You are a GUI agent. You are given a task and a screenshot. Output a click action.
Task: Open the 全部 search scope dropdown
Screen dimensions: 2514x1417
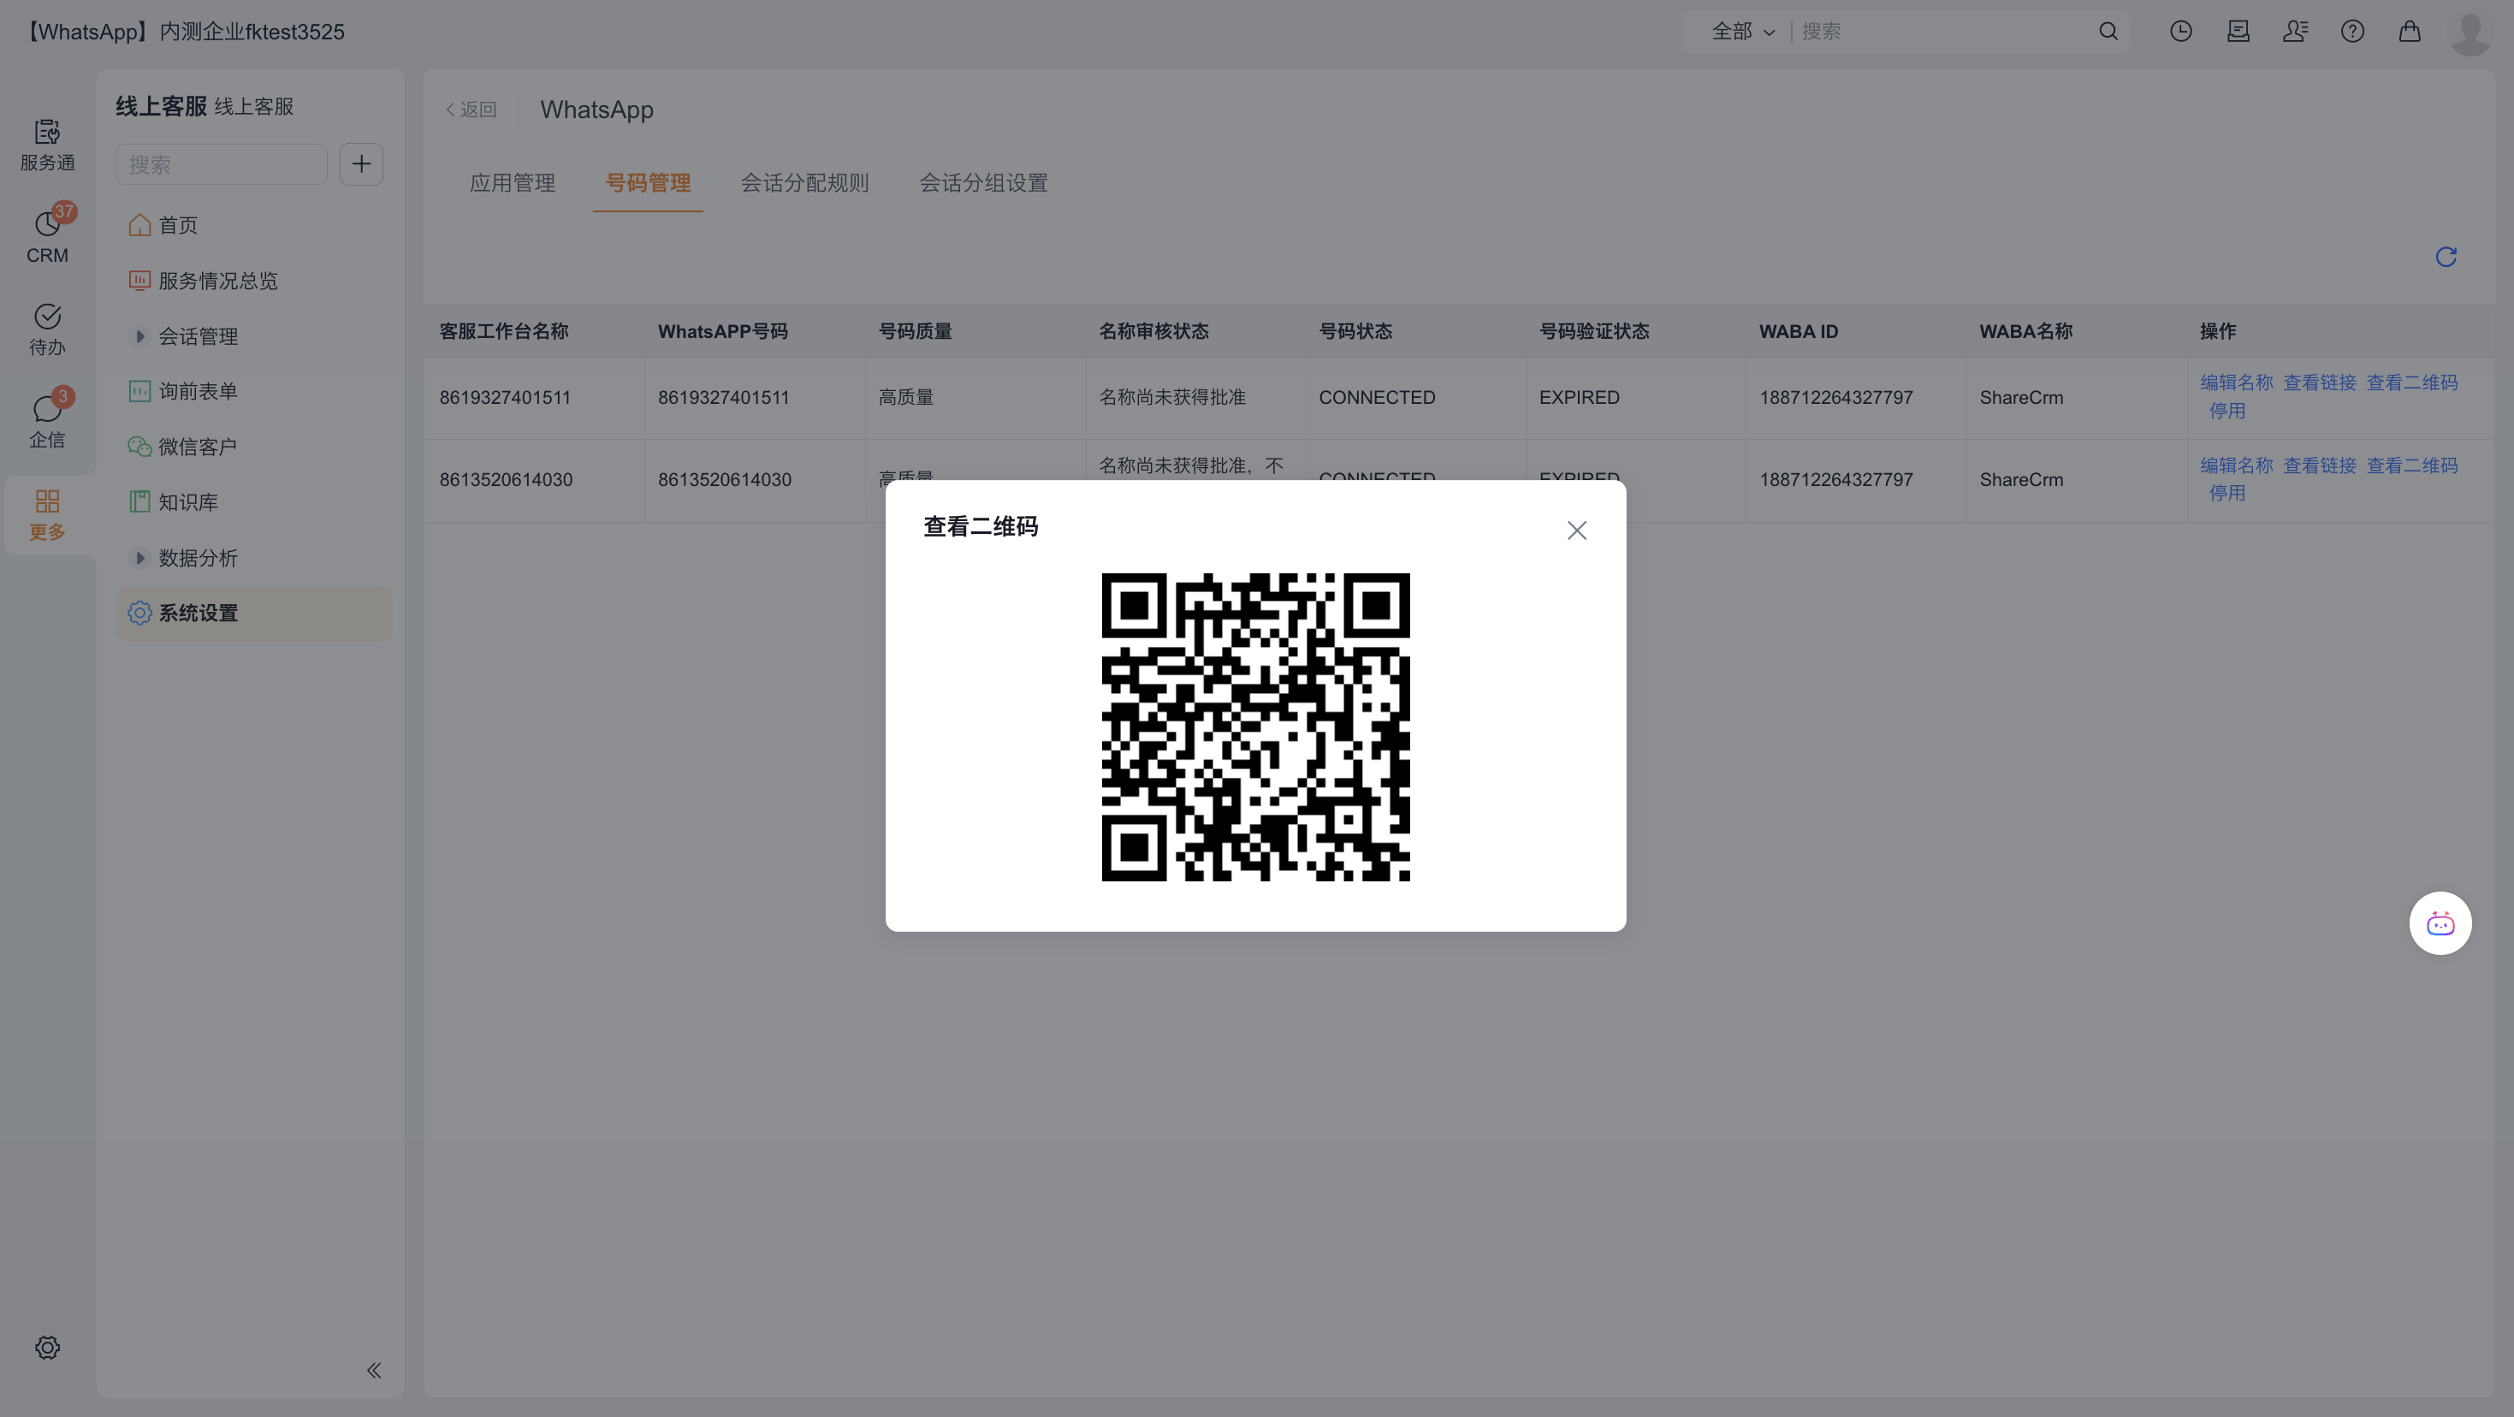[1742, 31]
